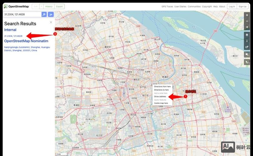Open the OpenStreetMap logo home link
Image resolution: width=253 pixels, height=156 pixels.
pos(16,6)
